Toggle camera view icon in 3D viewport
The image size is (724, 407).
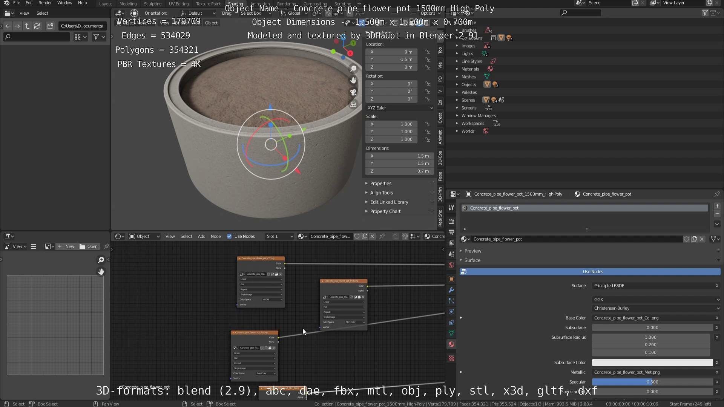[353, 92]
